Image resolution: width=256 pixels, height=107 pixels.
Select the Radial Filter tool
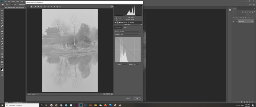[x=60, y=6]
